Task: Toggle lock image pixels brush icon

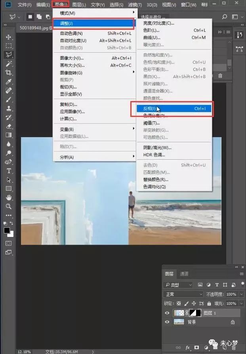Action: click(x=187, y=303)
